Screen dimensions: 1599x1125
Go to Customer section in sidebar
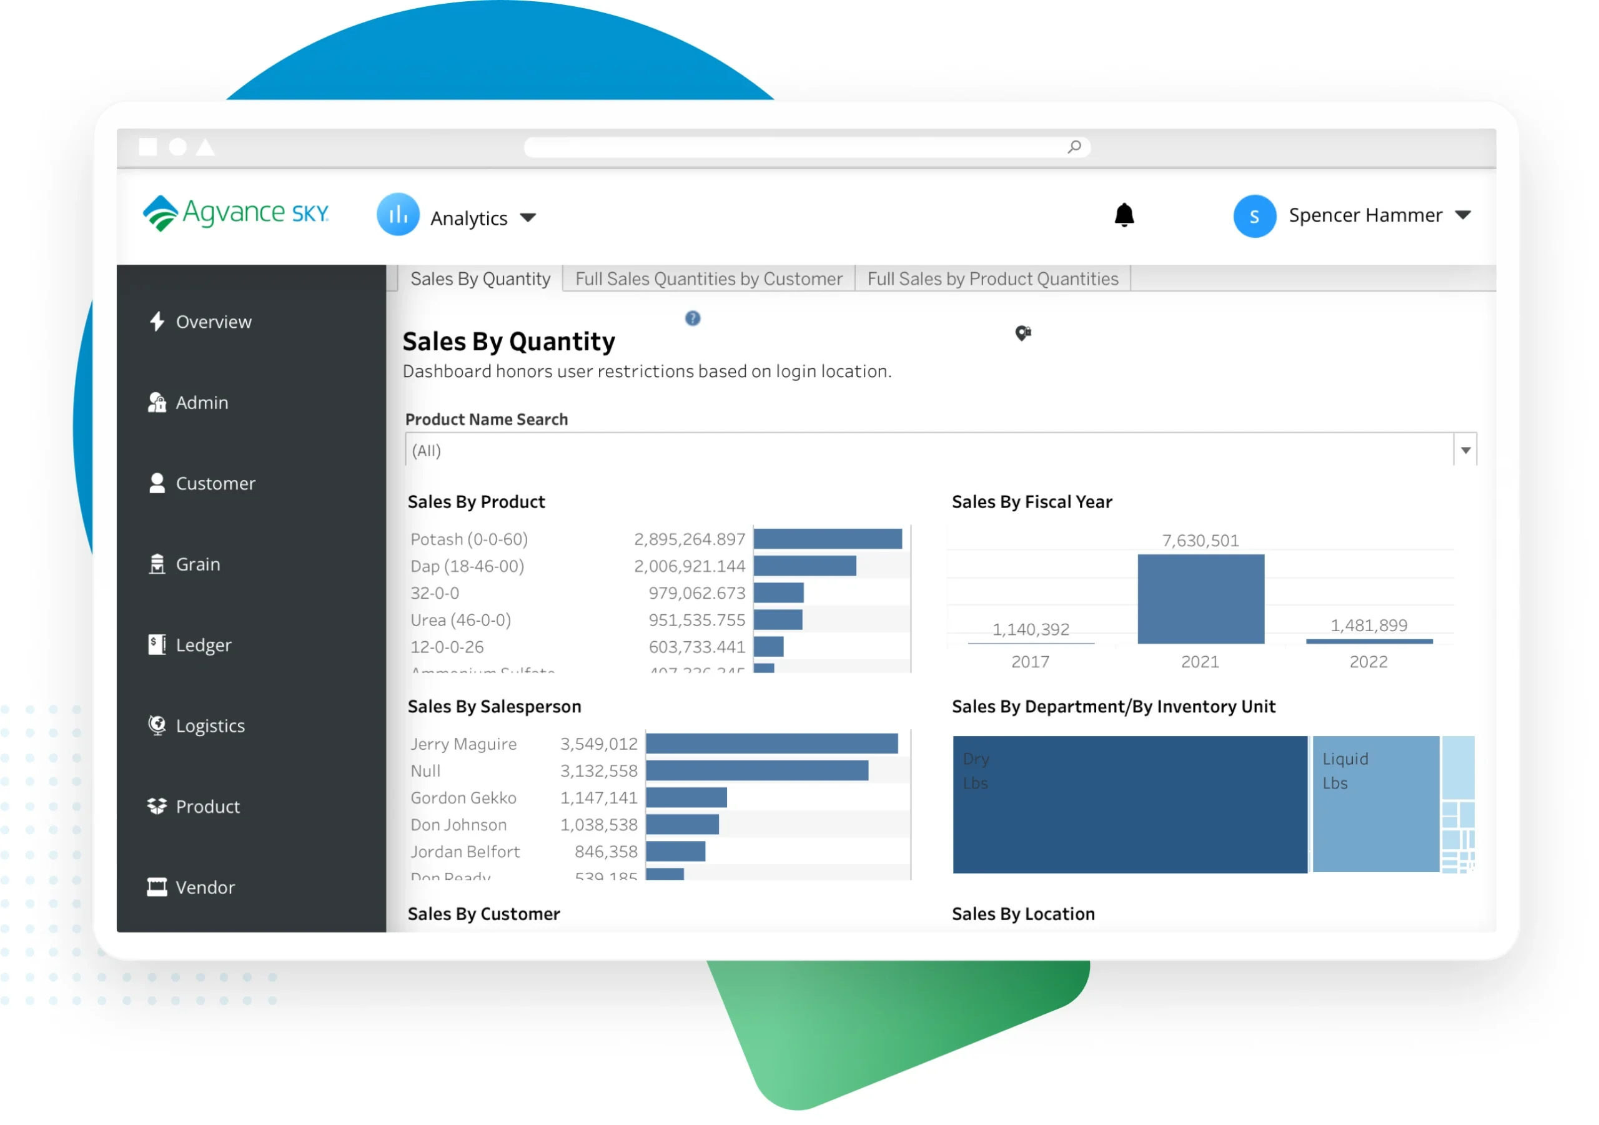[214, 483]
